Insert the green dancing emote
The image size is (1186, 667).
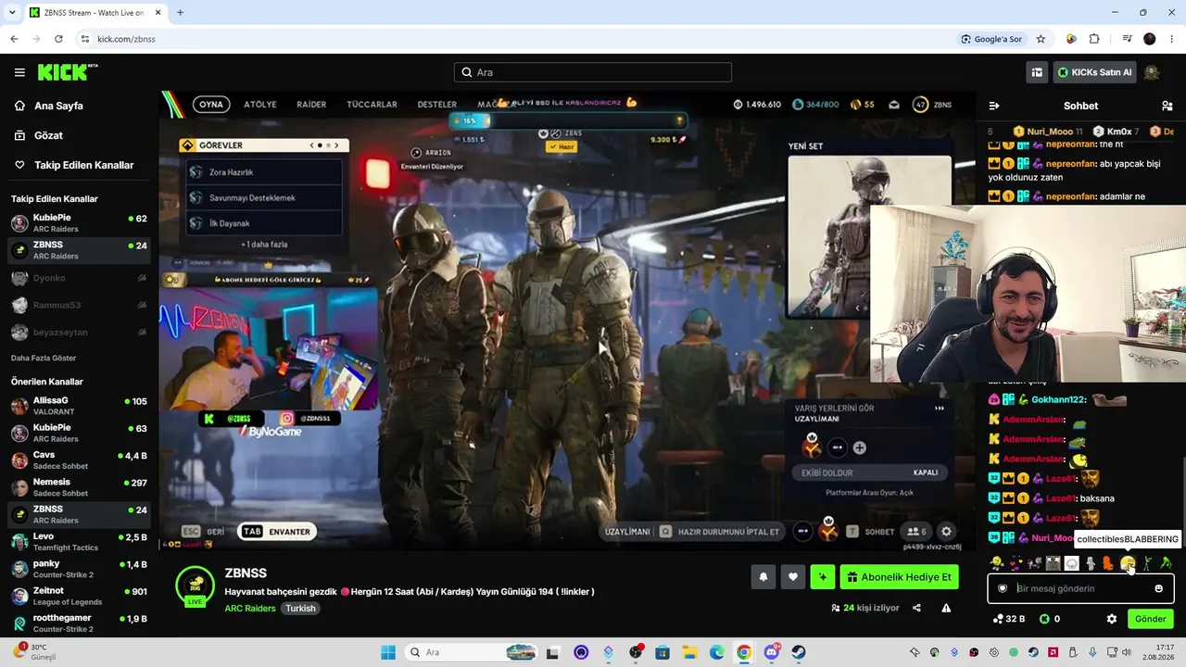pos(1166,563)
